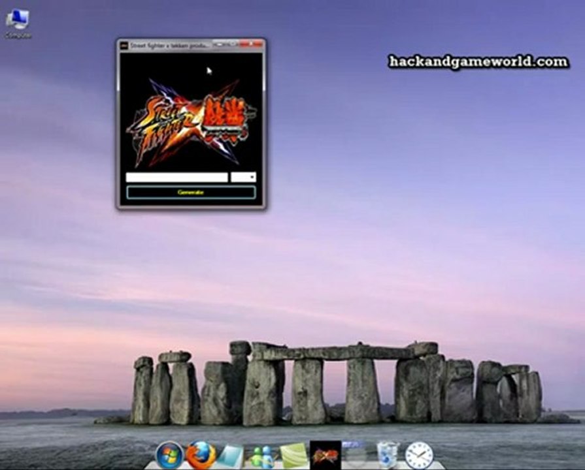Click the yellow Generate button
The width and height of the screenshot is (585, 470).
point(191,193)
